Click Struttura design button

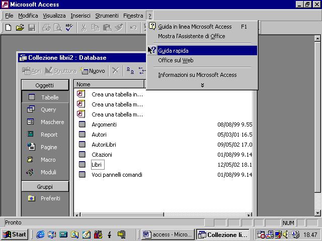click(60, 71)
